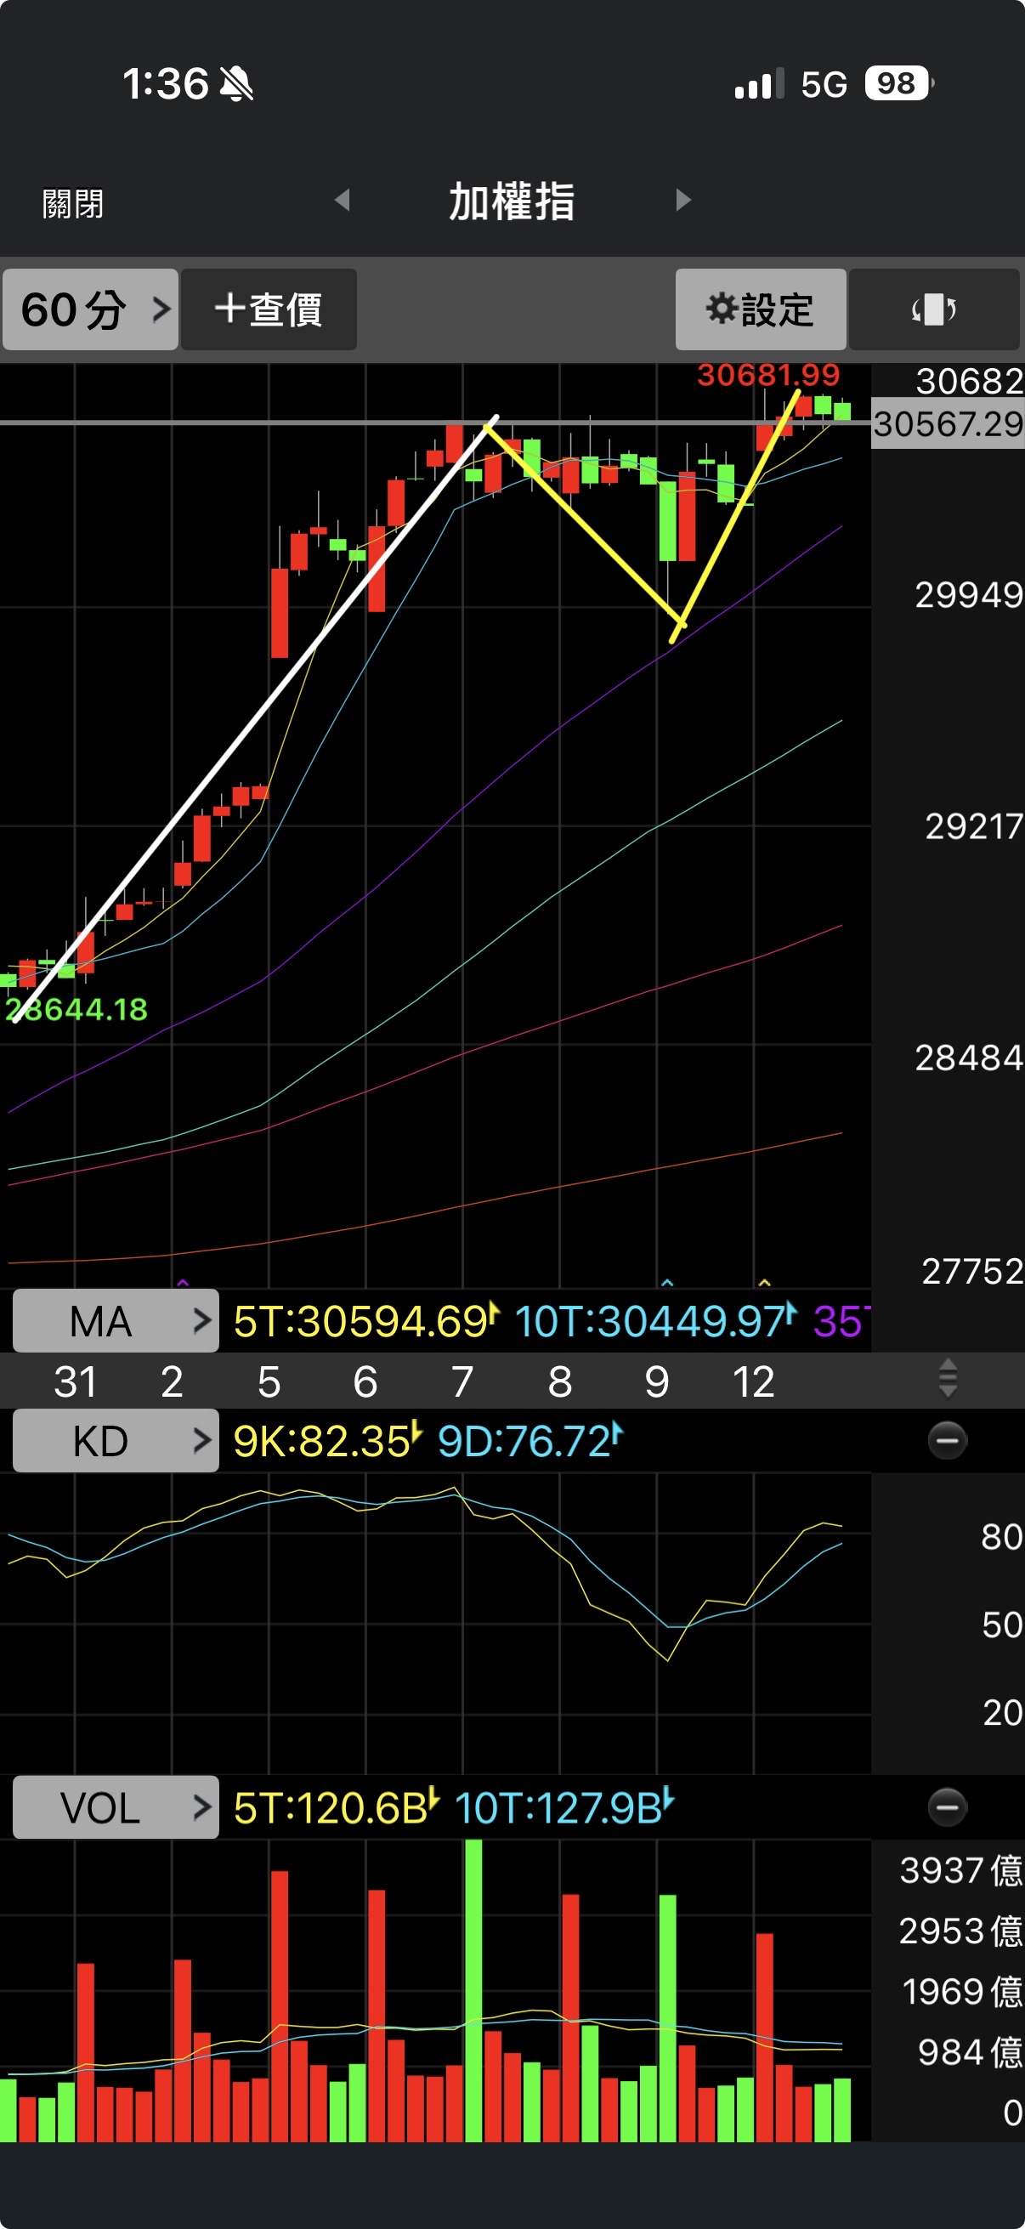
Task: Open the MA indicator selector
Action: click(116, 1320)
